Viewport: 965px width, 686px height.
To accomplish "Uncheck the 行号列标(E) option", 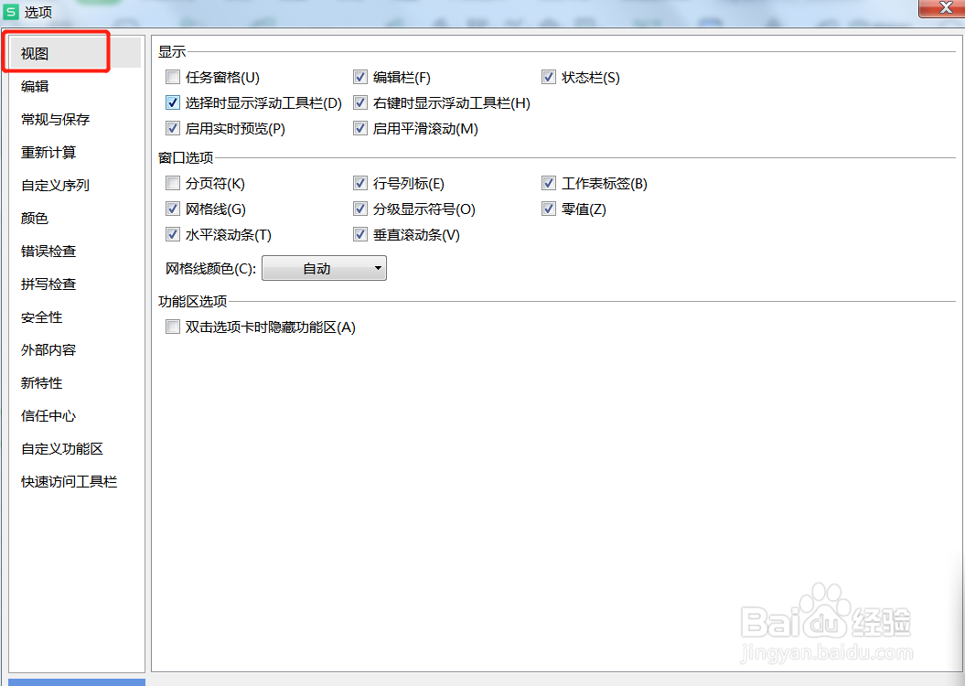I will pyautogui.click(x=360, y=183).
